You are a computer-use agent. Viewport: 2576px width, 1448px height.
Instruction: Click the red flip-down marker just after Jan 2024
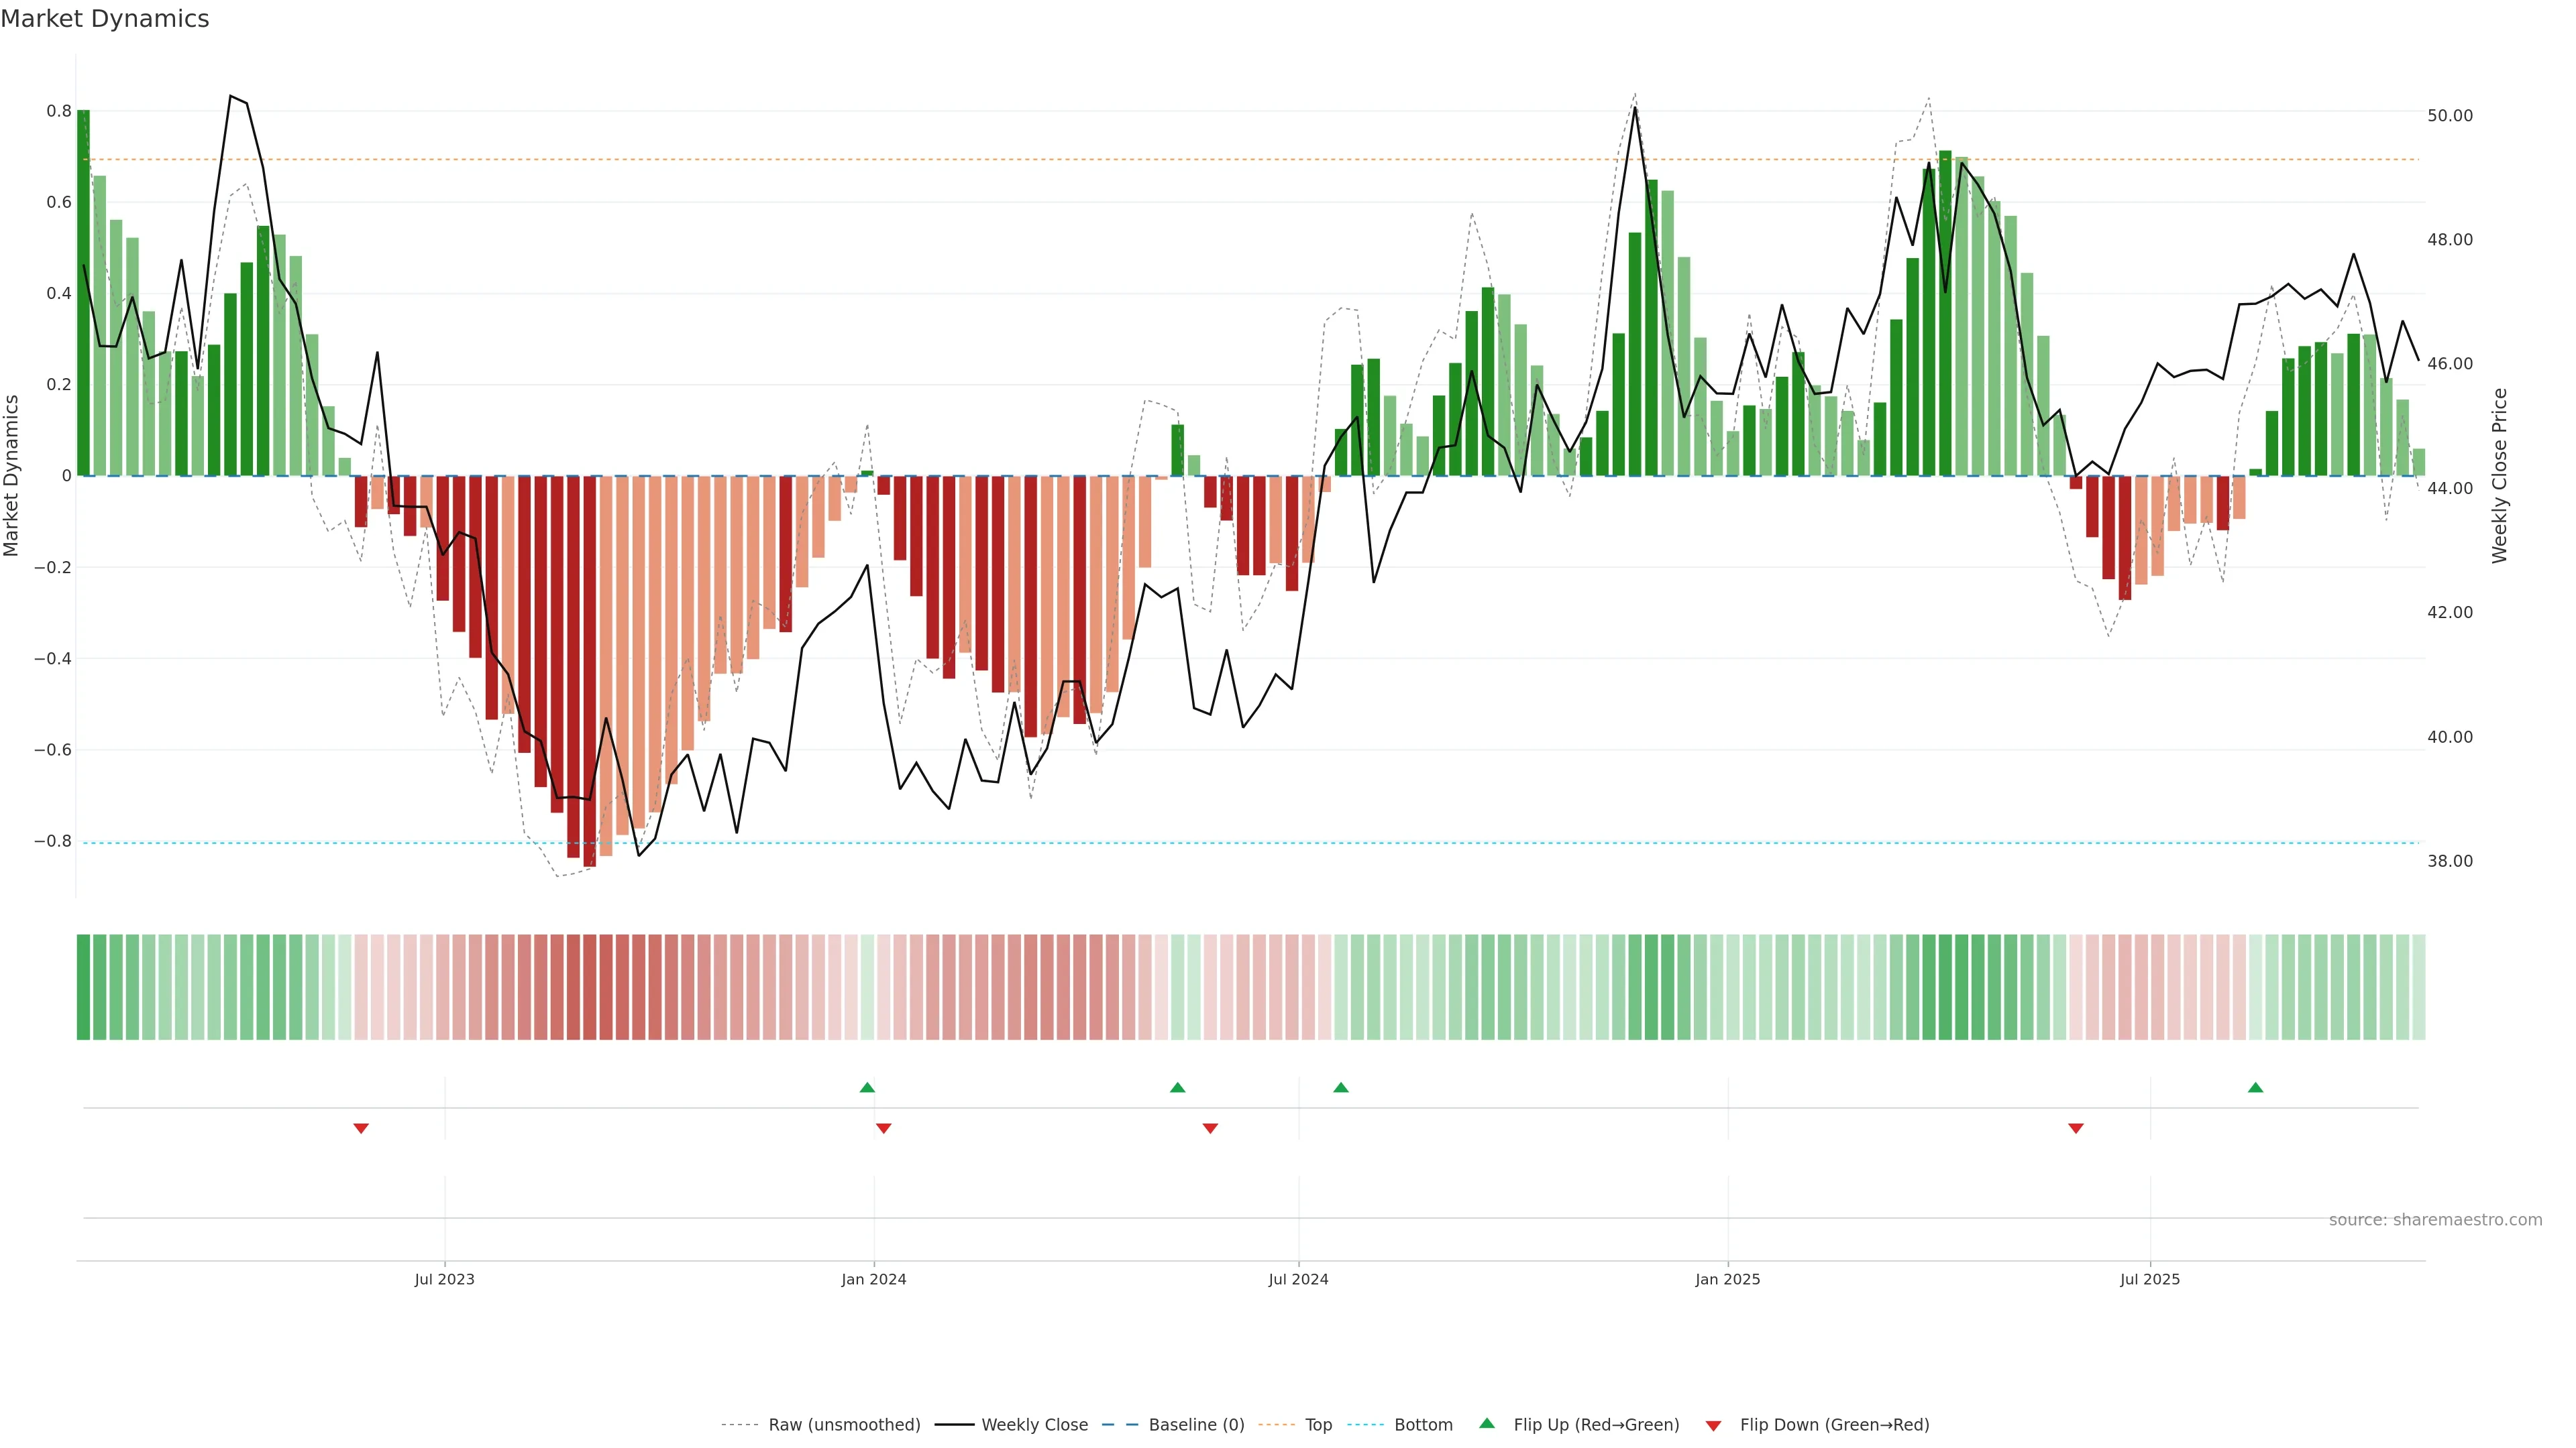883,1128
